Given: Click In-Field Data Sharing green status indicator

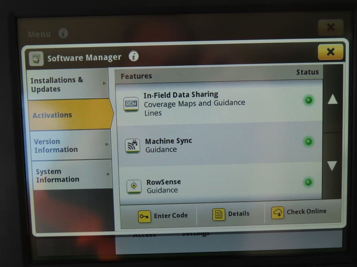Looking at the screenshot, I should [x=309, y=100].
